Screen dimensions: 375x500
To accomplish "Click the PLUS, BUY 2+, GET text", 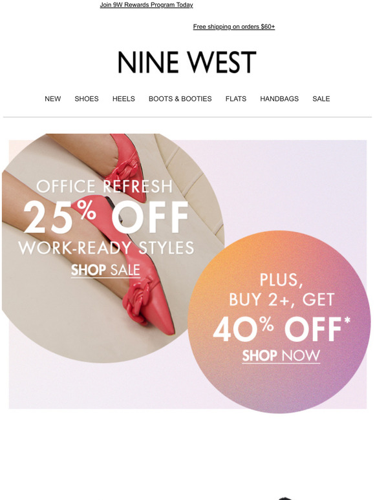I will tap(281, 290).
